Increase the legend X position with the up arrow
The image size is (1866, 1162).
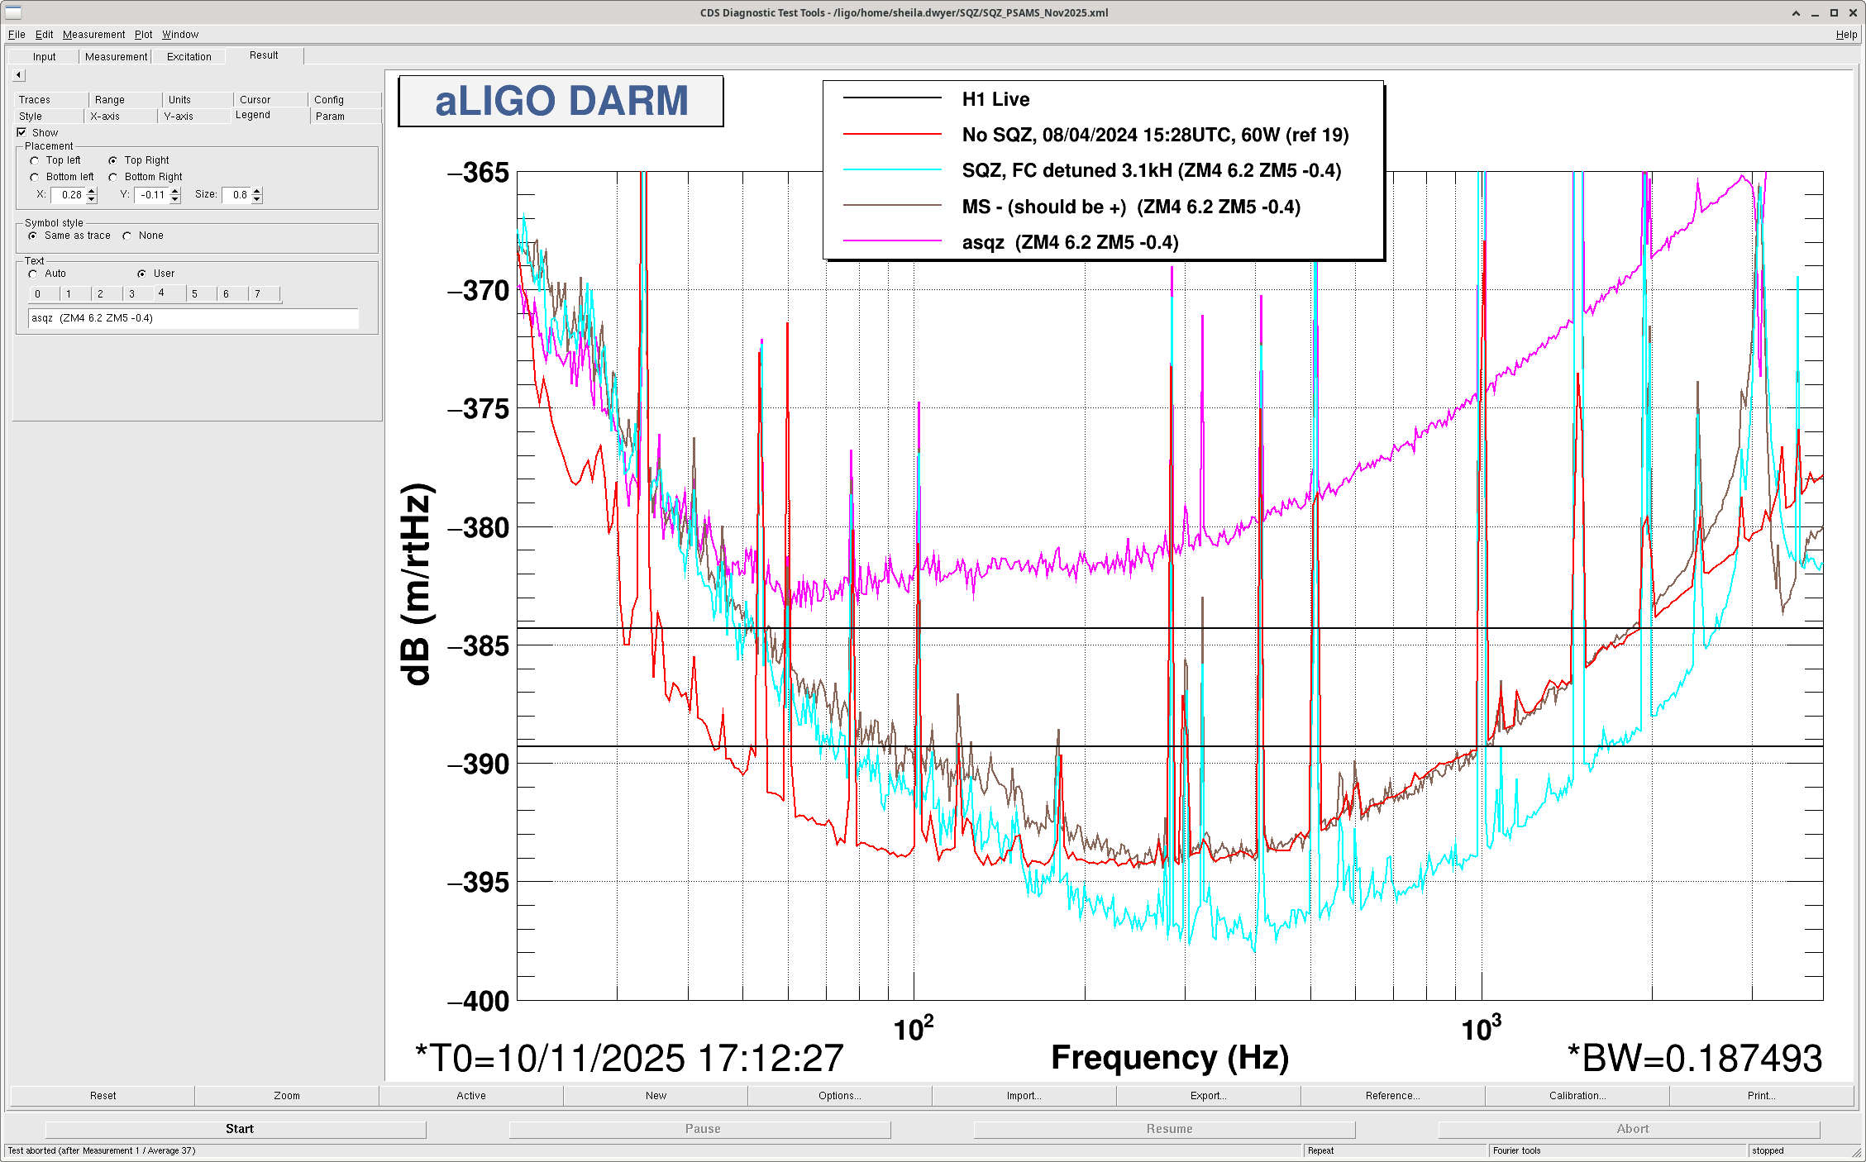[92, 191]
